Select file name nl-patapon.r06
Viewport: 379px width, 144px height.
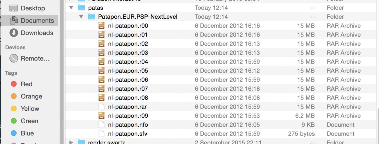pos(128,80)
